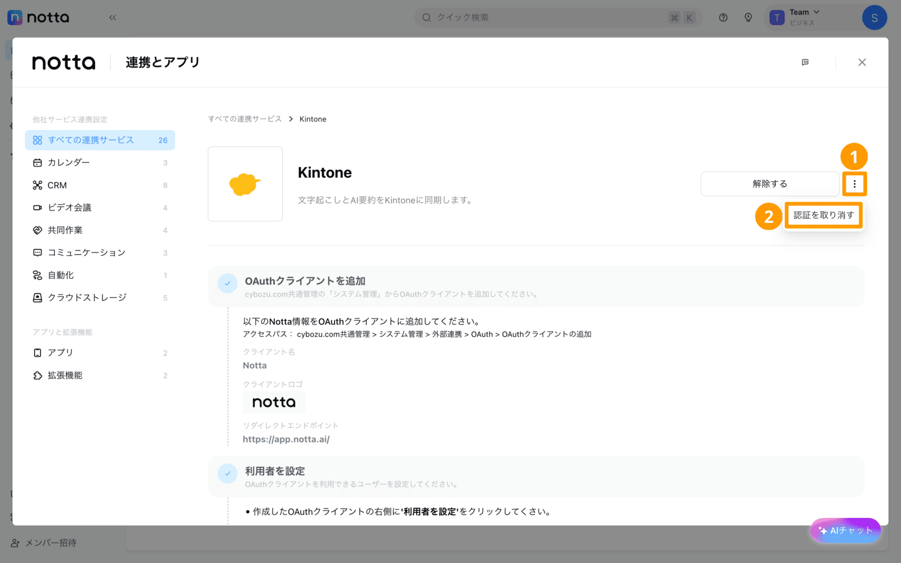
Task: Select 認証を取り消す from the menu
Action: click(823, 215)
